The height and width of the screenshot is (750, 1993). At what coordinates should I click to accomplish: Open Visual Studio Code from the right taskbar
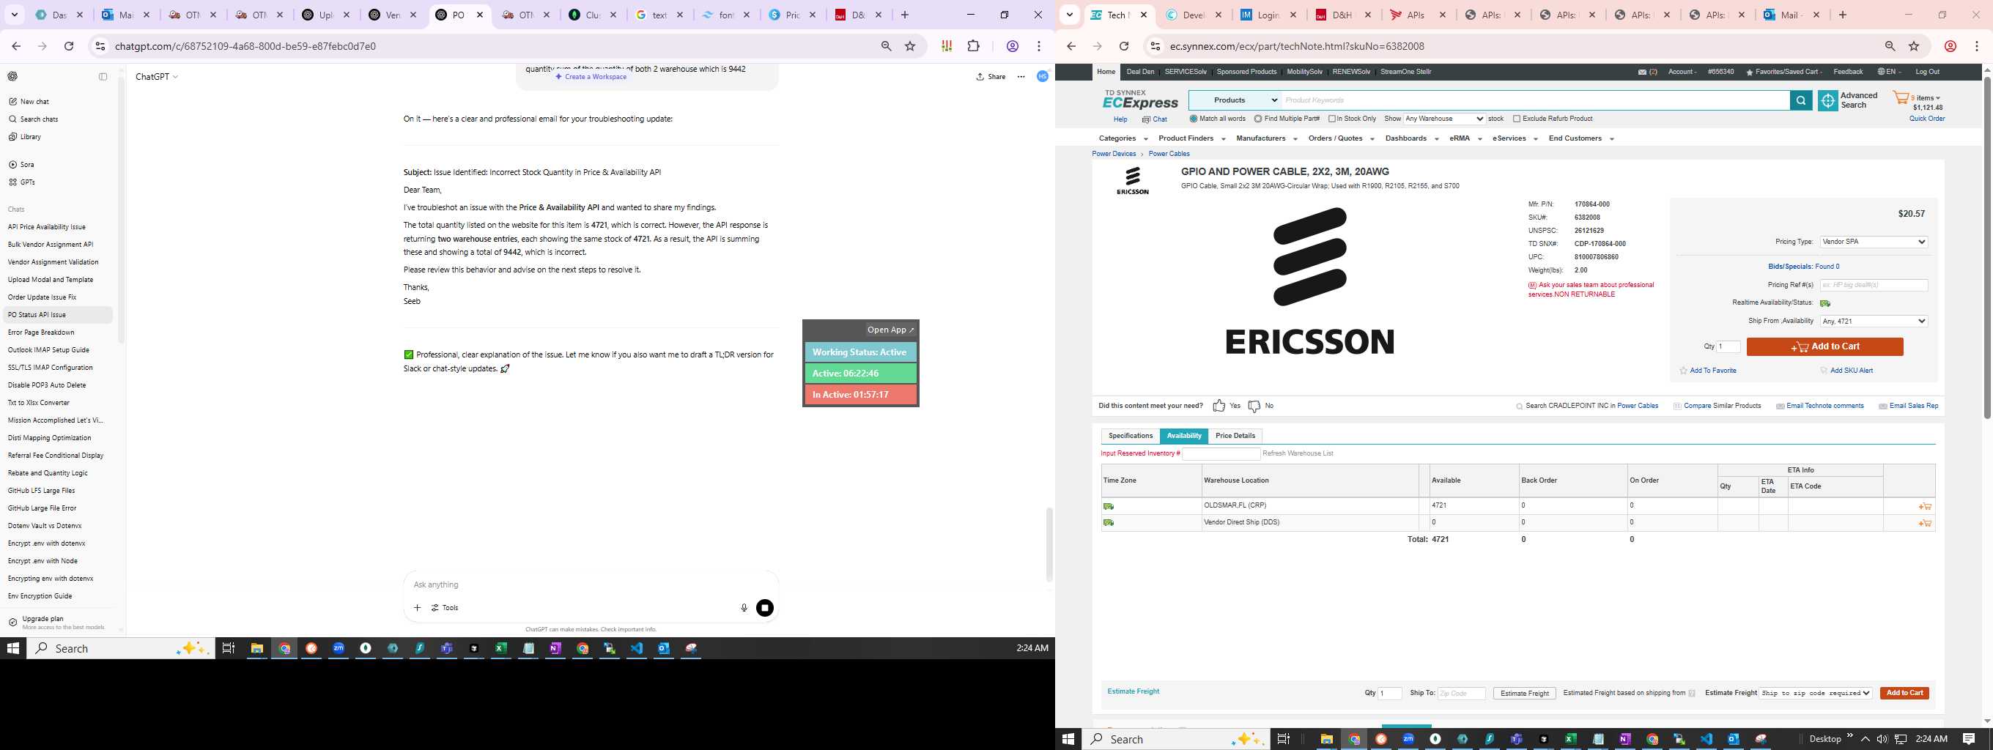tap(1706, 739)
